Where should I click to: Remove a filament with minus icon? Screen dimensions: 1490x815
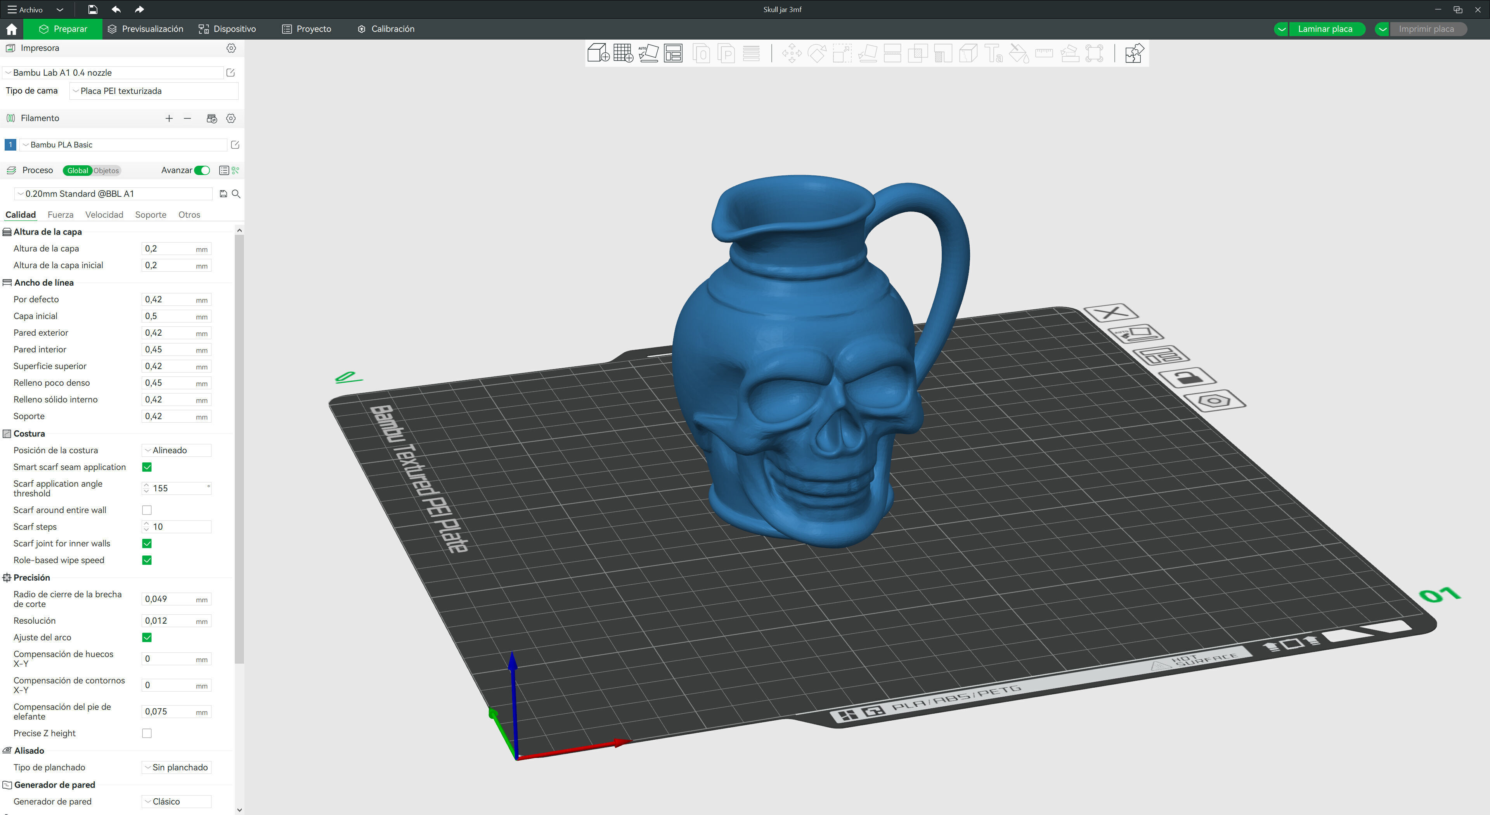(187, 118)
